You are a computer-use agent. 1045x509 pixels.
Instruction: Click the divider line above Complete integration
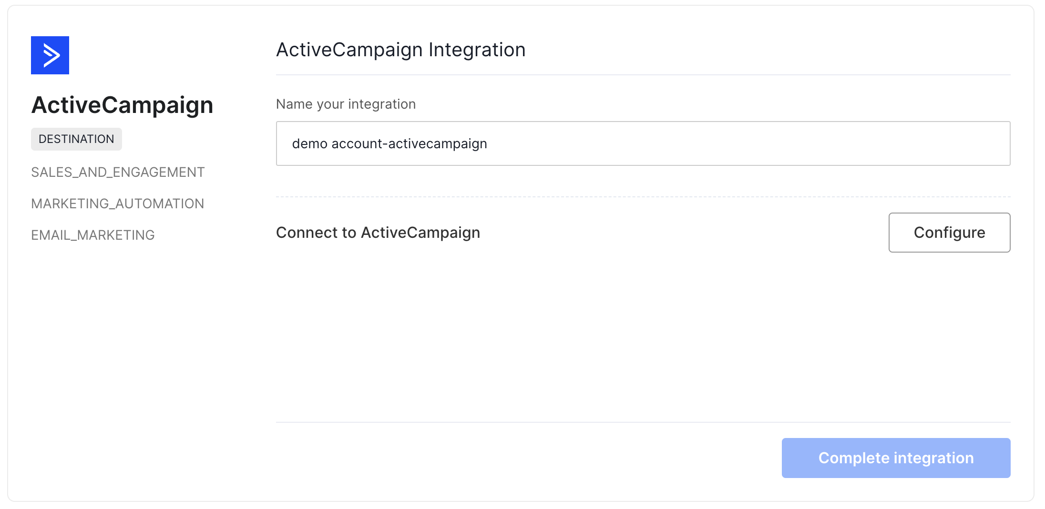(643, 422)
